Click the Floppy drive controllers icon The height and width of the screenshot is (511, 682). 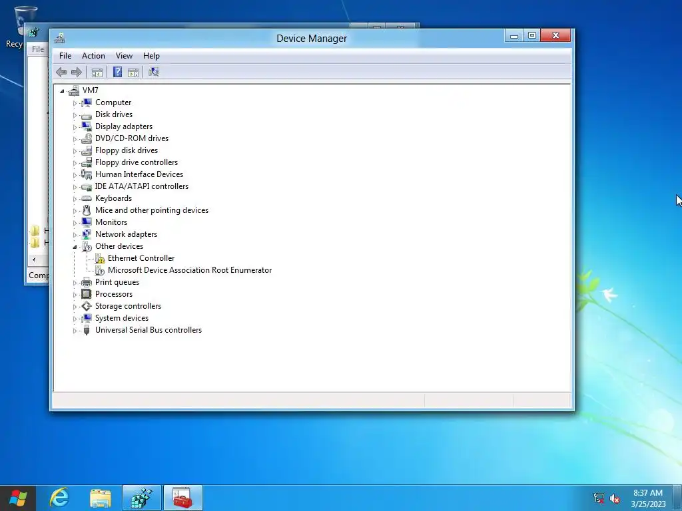[87, 162]
